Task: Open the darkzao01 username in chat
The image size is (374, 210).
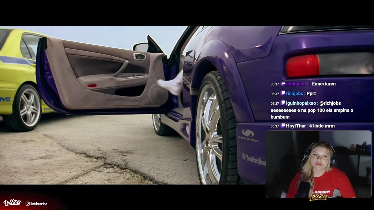Action: (297, 84)
